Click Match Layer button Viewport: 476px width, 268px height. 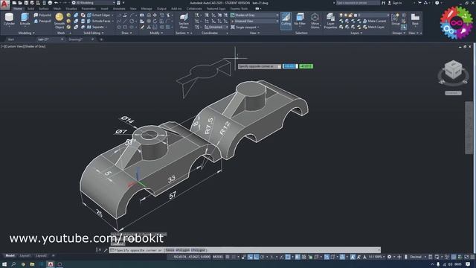point(373,27)
